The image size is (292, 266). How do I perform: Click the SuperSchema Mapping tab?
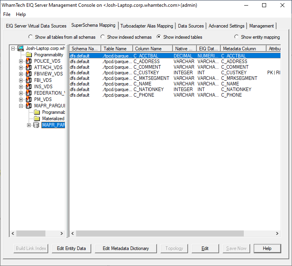[x=93, y=25]
